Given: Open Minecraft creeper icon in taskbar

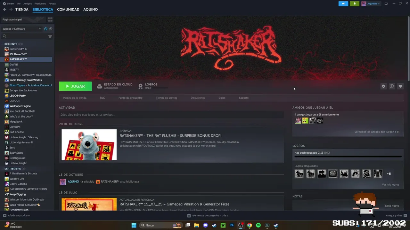Looking at the screenshot, I should (223, 225).
